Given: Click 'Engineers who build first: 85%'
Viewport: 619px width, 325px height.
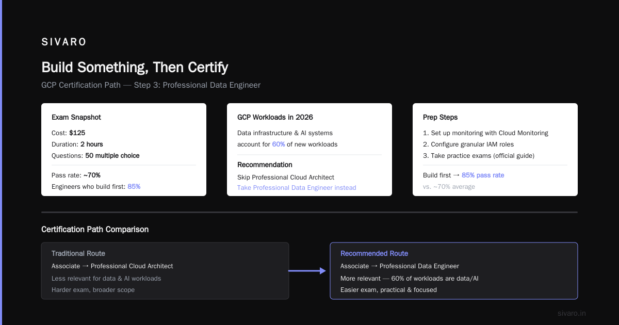Looking at the screenshot, I should coord(96,186).
